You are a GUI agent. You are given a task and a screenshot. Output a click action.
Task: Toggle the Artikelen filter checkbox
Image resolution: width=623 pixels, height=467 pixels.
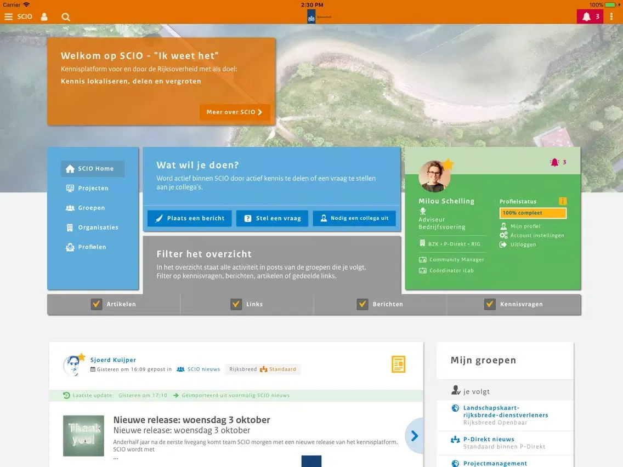tap(96, 304)
